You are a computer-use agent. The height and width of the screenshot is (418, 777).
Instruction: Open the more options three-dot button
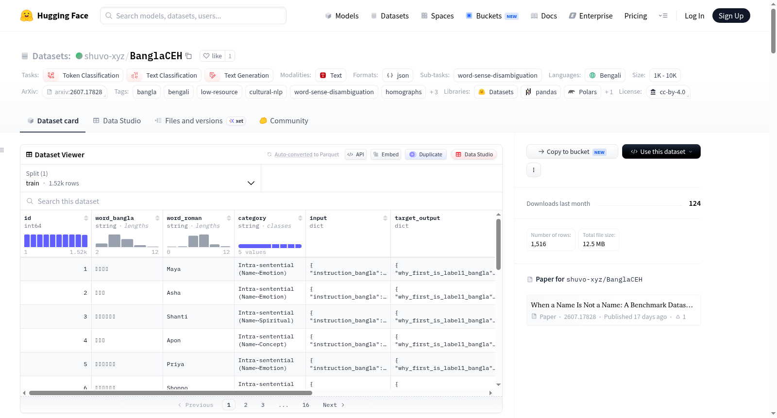(x=534, y=170)
